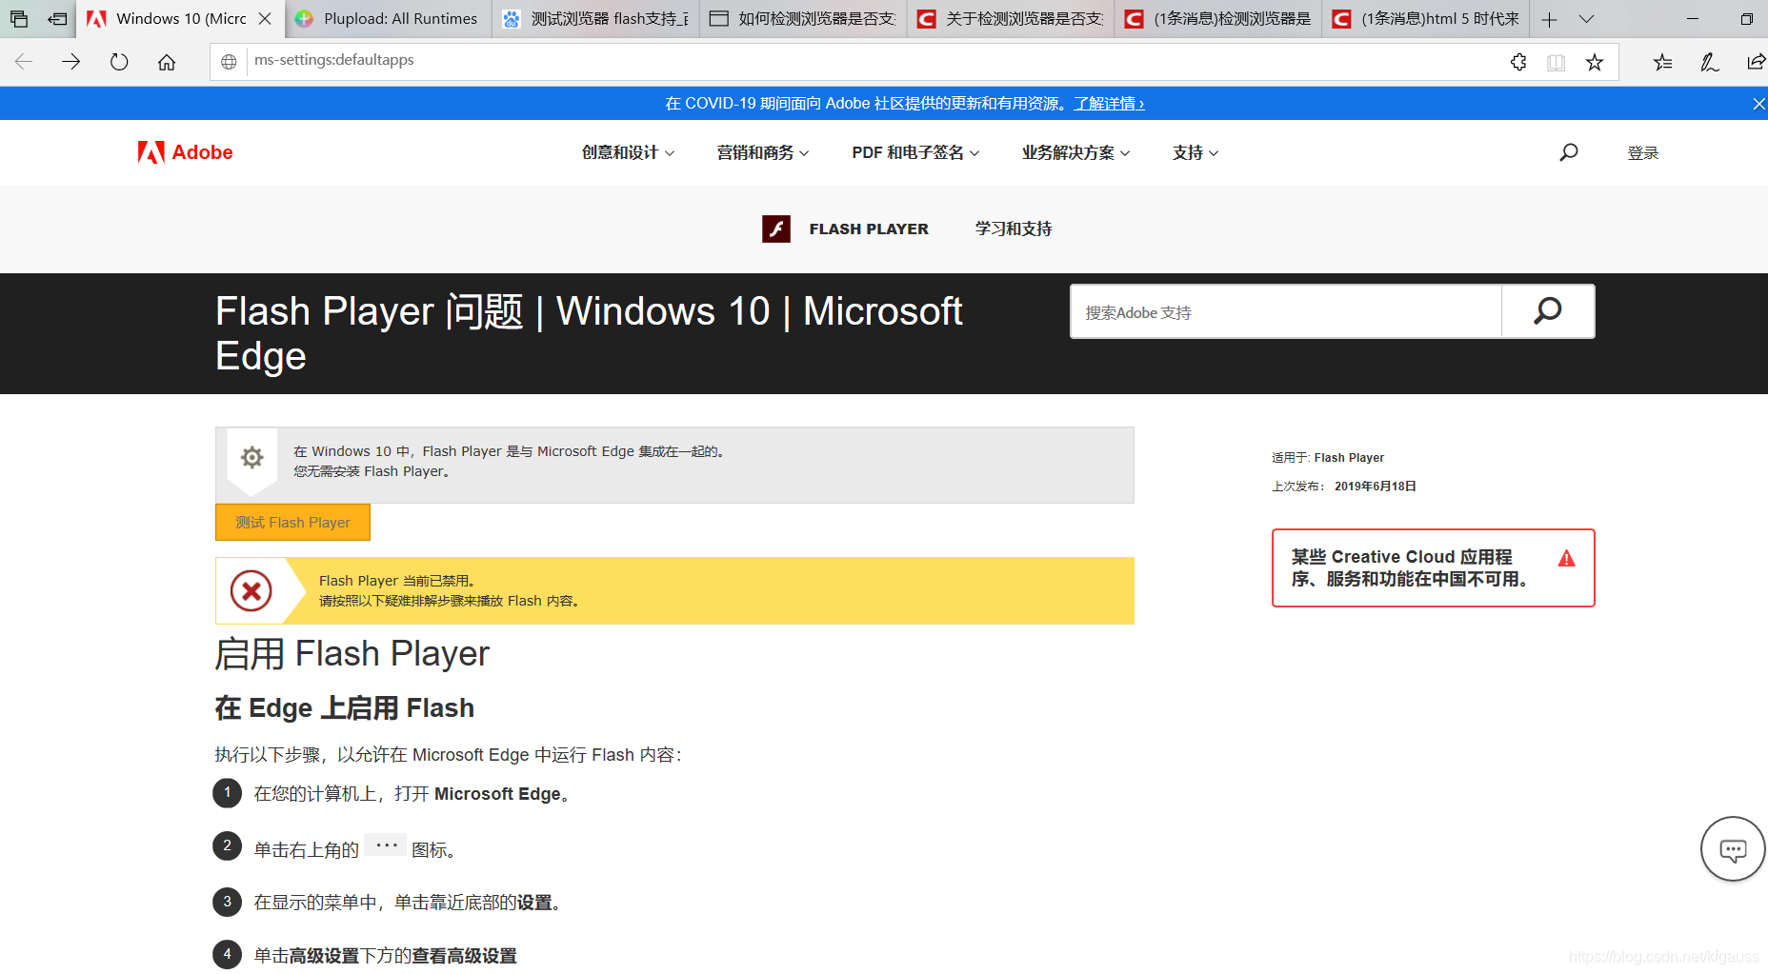The width and height of the screenshot is (1768, 974).
Task: Click the browser Home icon
Action: click(166, 60)
